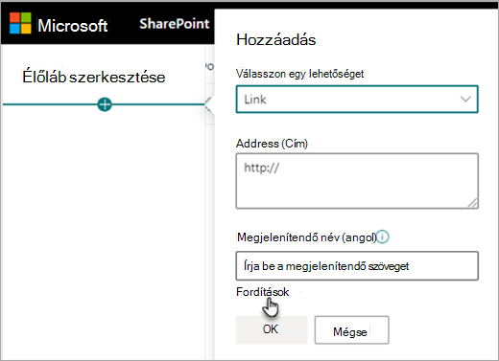Open the Link option dropdown
Screen dimensions: 499x361
(357, 100)
